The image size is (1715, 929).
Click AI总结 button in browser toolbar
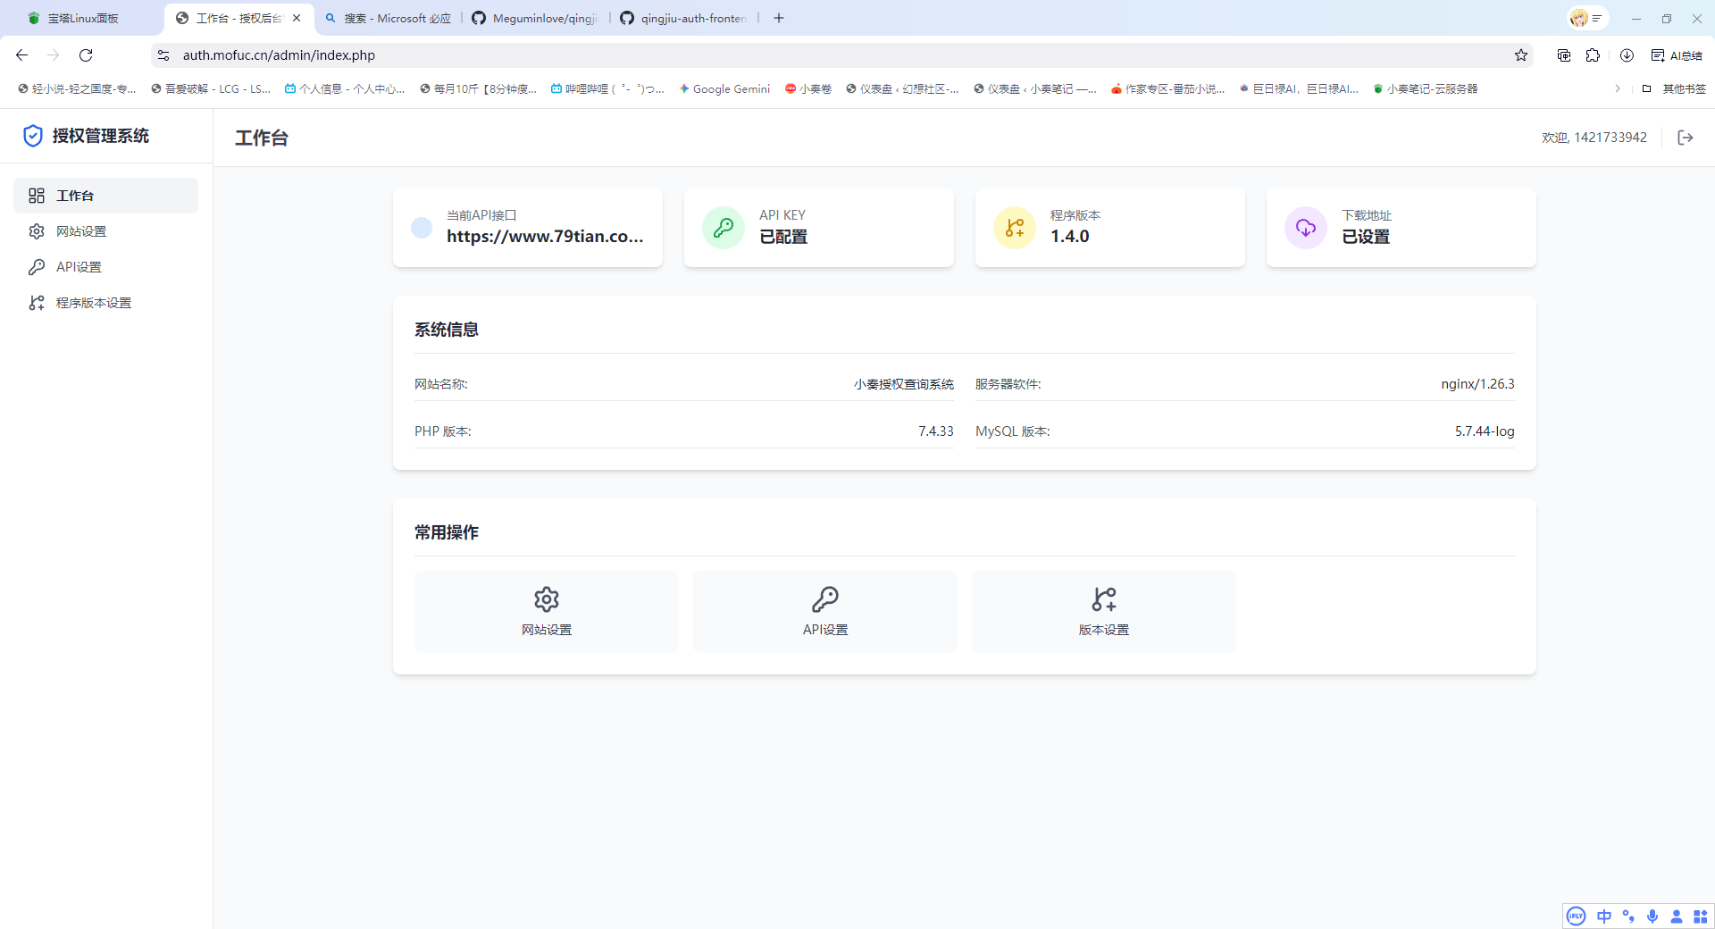pos(1677,54)
